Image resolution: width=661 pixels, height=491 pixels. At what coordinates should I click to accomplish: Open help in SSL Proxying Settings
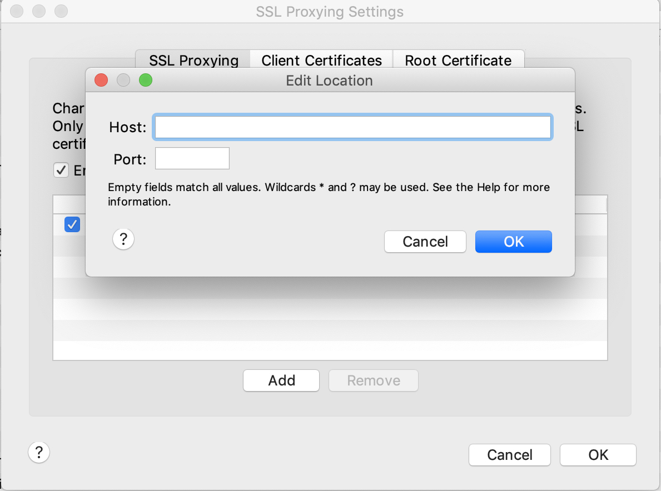coord(39,453)
